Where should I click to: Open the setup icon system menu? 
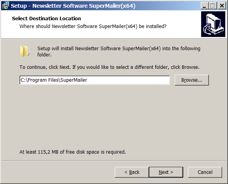coord(5,6)
